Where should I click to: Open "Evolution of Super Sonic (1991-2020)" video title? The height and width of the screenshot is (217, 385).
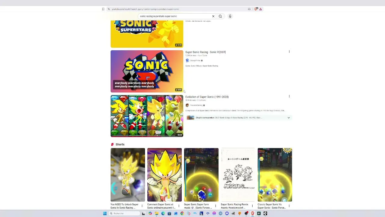pyautogui.click(x=207, y=97)
